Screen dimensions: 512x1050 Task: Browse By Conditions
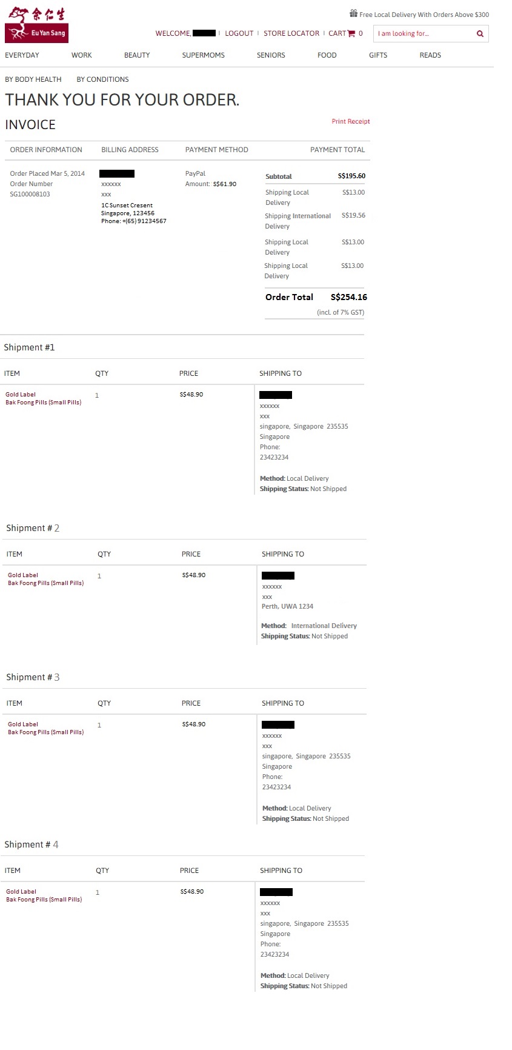point(102,79)
